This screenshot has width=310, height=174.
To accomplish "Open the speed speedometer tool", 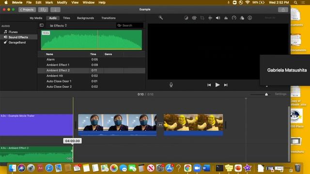I will (x=234, y=18).
